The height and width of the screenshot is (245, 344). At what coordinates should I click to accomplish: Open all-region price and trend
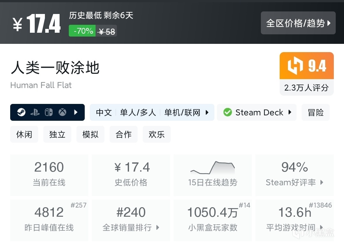point(298,23)
